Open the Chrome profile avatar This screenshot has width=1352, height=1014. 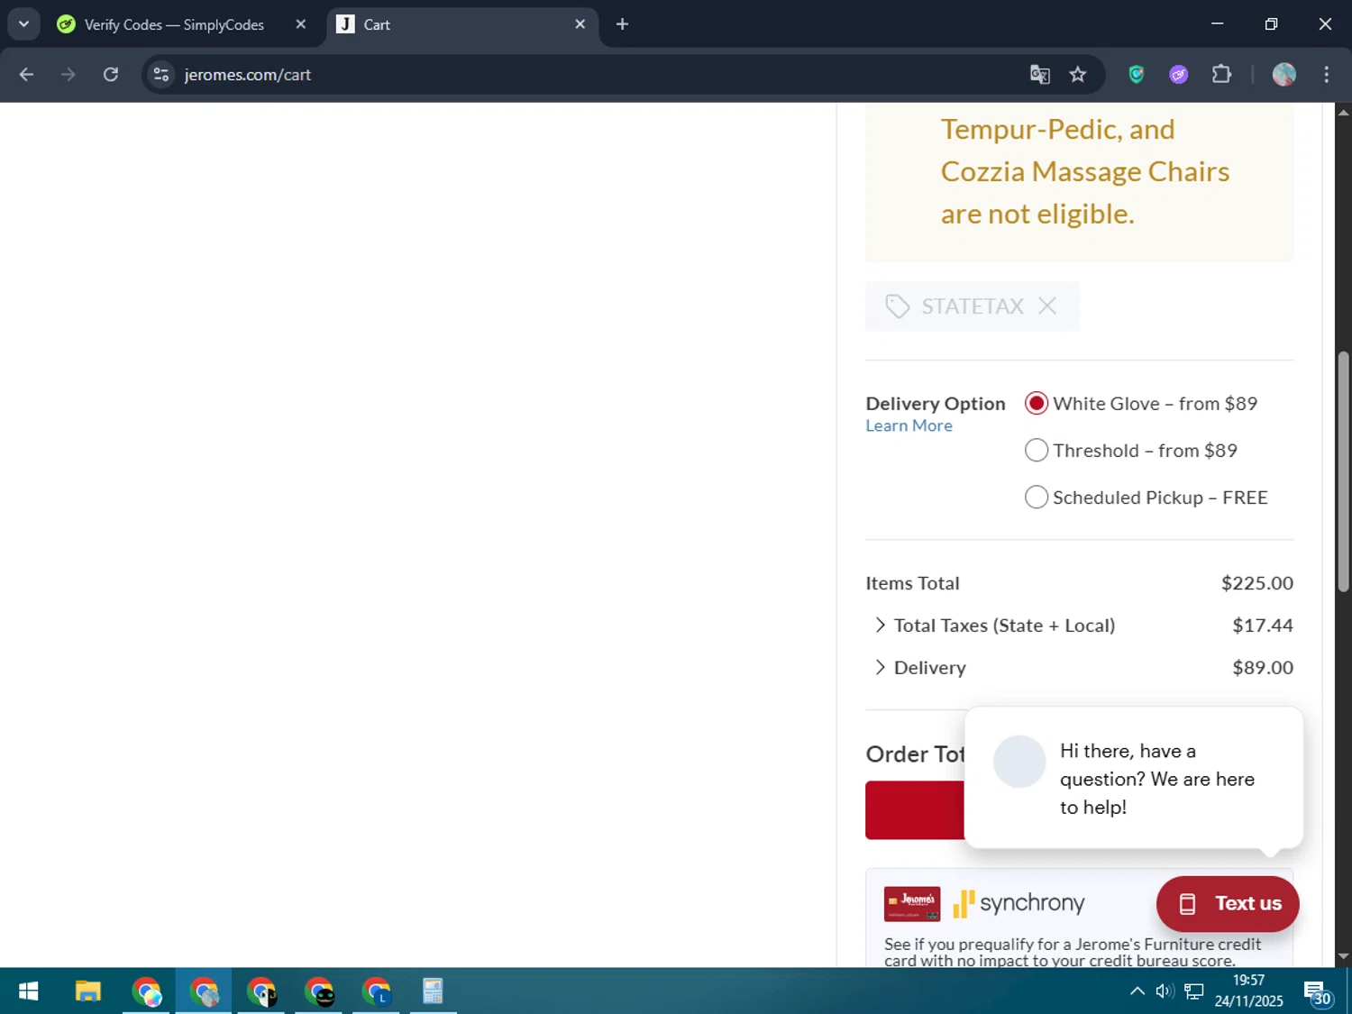[1284, 75]
